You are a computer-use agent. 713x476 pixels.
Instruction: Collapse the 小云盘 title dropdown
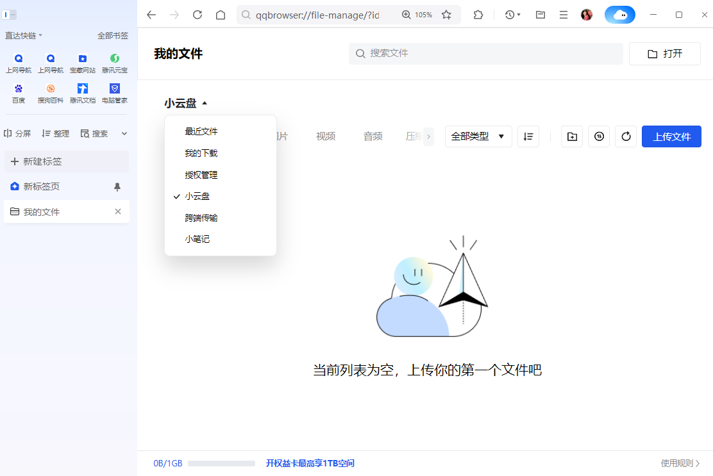[186, 103]
